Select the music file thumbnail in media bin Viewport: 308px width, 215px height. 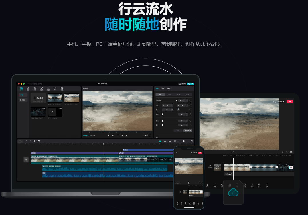(x=55, y=112)
